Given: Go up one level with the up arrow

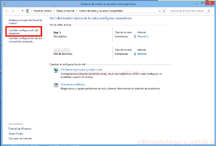Looking at the screenshot, I should click(22, 11).
